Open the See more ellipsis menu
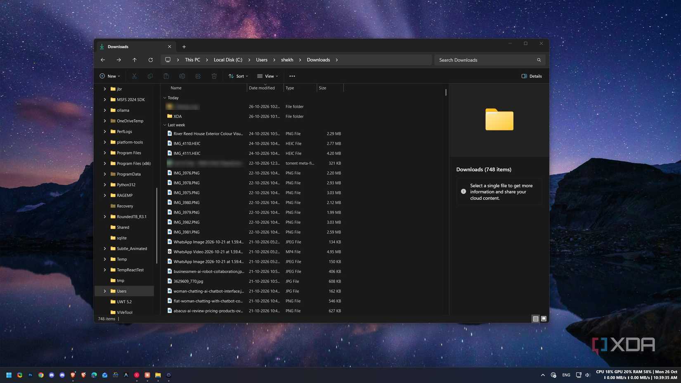Image resolution: width=681 pixels, height=383 pixels. point(292,76)
